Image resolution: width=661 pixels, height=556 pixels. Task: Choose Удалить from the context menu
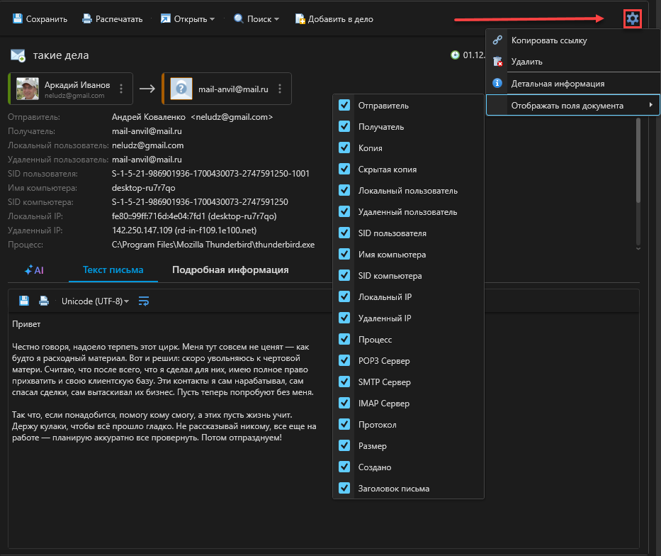[526, 62]
